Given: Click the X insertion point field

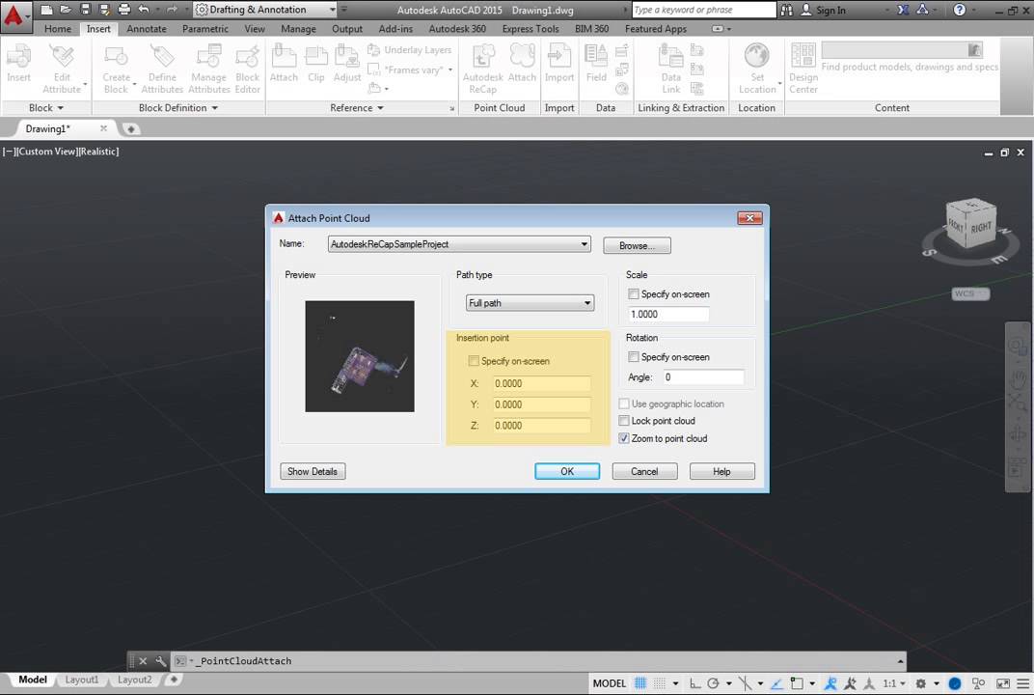Looking at the screenshot, I should 541,383.
